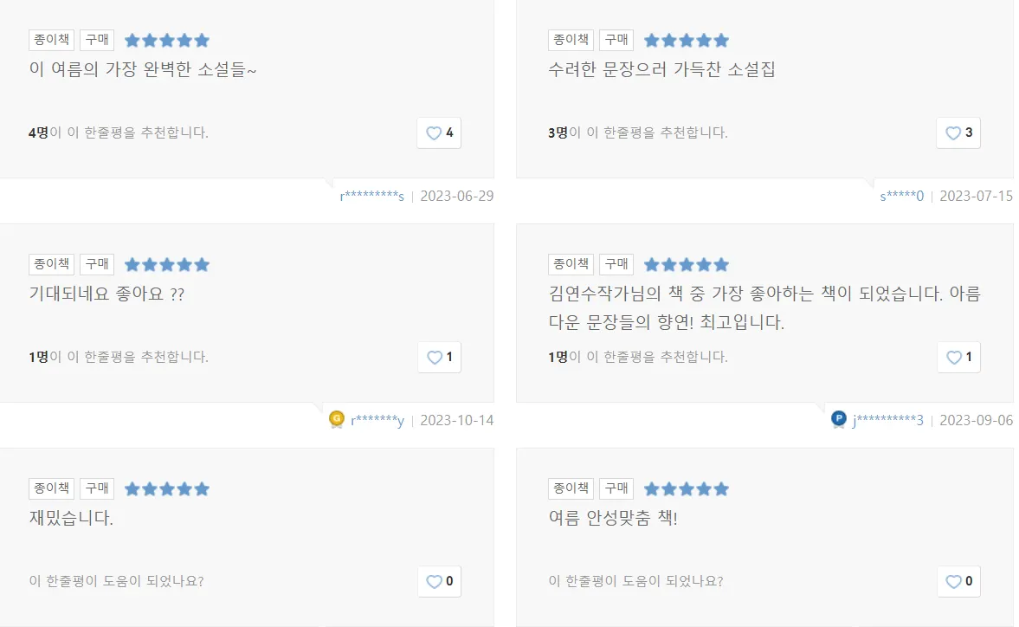Click 종이책 tag on '재밌습니다.' review
The image size is (1019, 627).
coord(52,488)
